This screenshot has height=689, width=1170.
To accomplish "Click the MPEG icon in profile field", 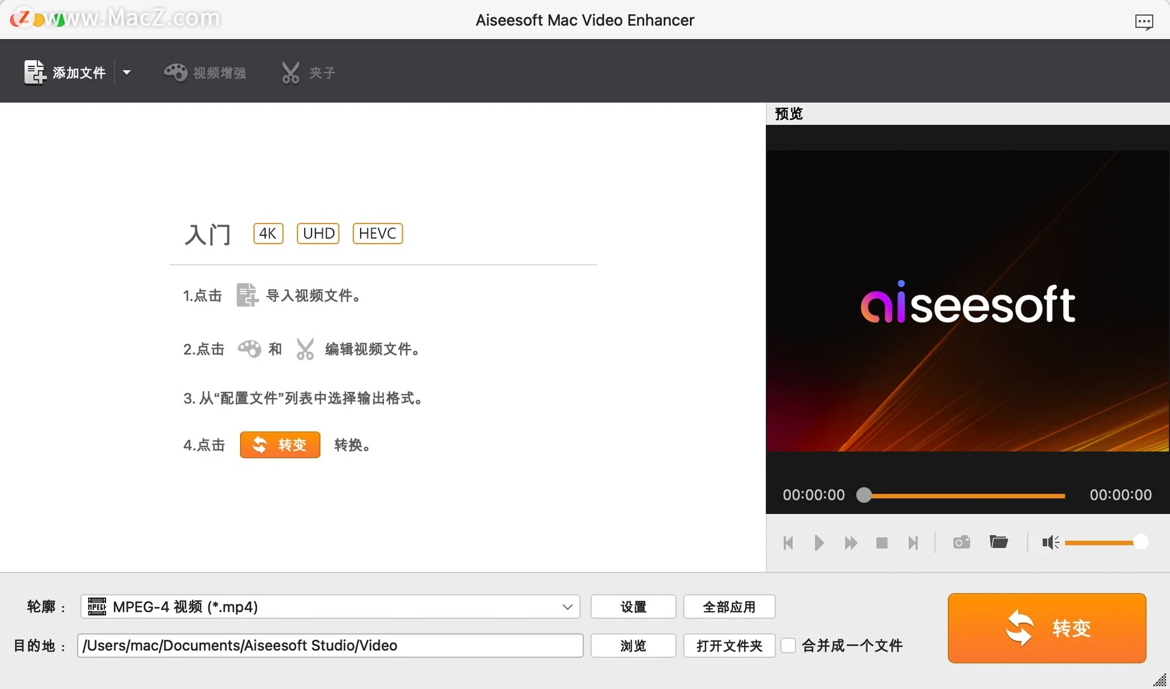I will 97,607.
